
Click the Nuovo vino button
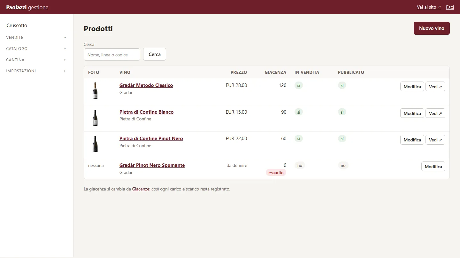pyautogui.click(x=432, y=28)
